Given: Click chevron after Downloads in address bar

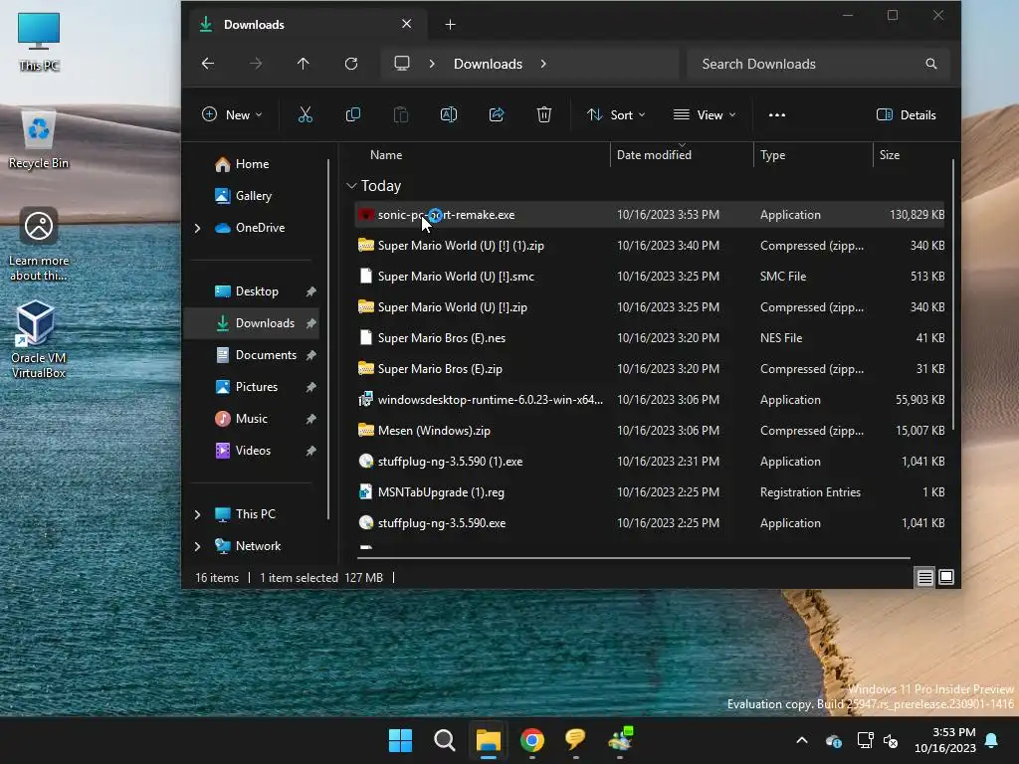Looking at the screenshot, I should click(x=543, y=64).
